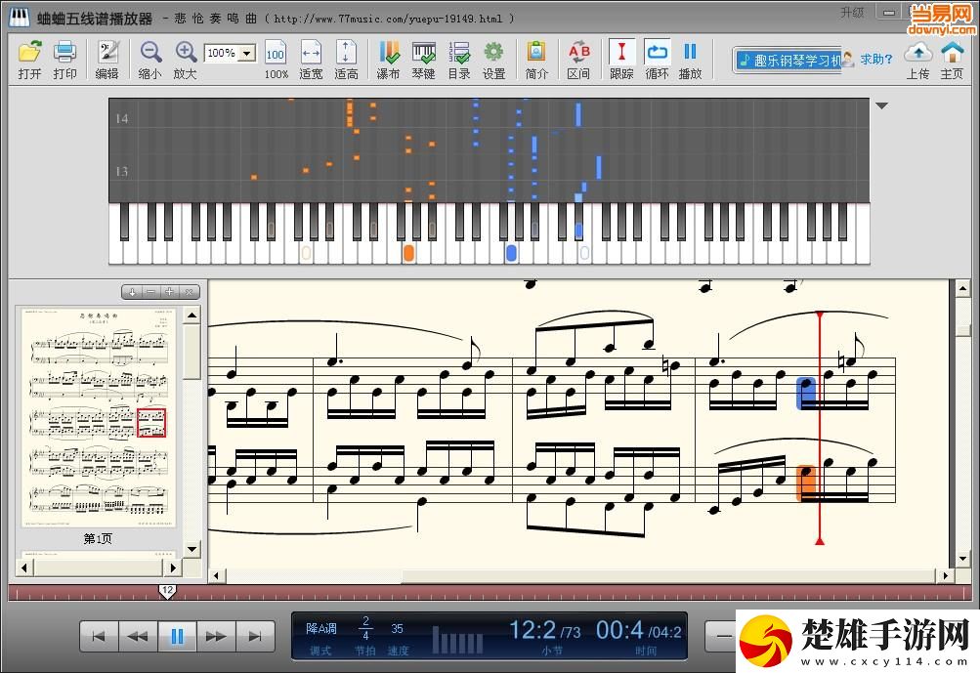
Task: Click the blue highlighted white piano key
Action: point(511,253)
